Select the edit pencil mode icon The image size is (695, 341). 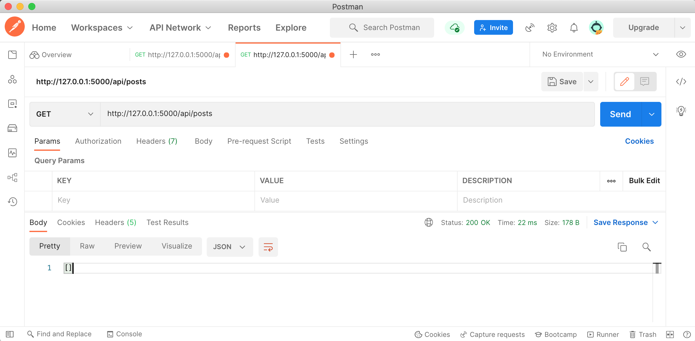pos(624,82)
